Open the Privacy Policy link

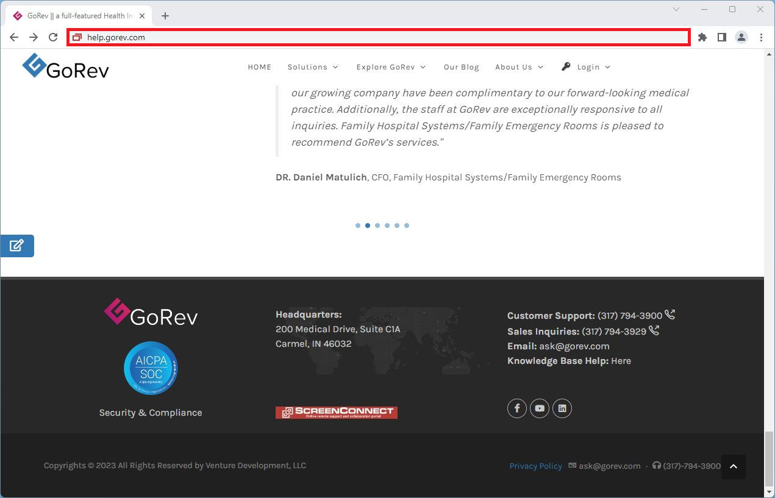coord(536,466)
